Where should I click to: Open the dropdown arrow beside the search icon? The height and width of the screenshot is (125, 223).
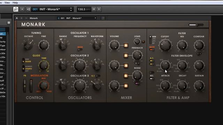[x=22, y=9]
